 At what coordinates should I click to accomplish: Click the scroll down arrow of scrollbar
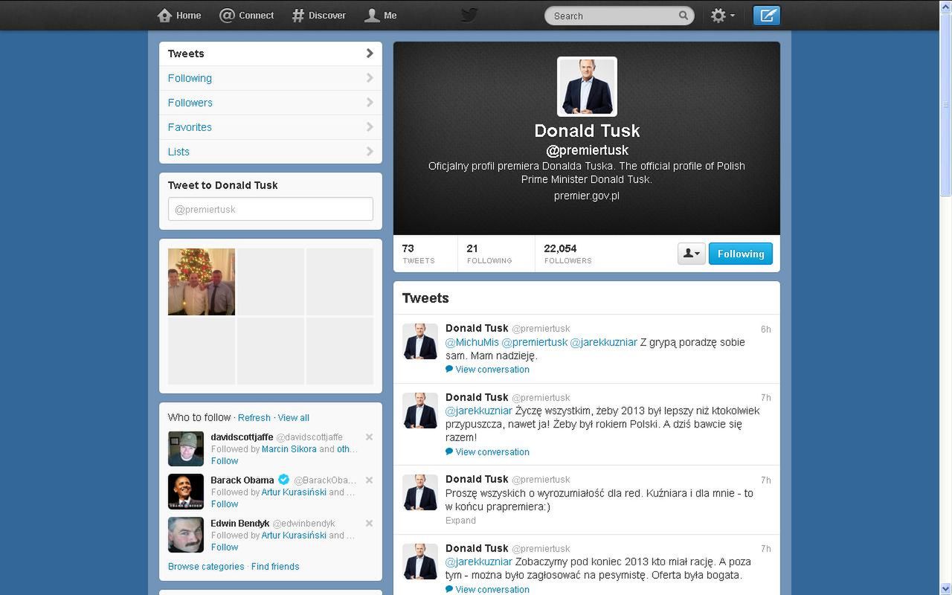pos(945,588)
